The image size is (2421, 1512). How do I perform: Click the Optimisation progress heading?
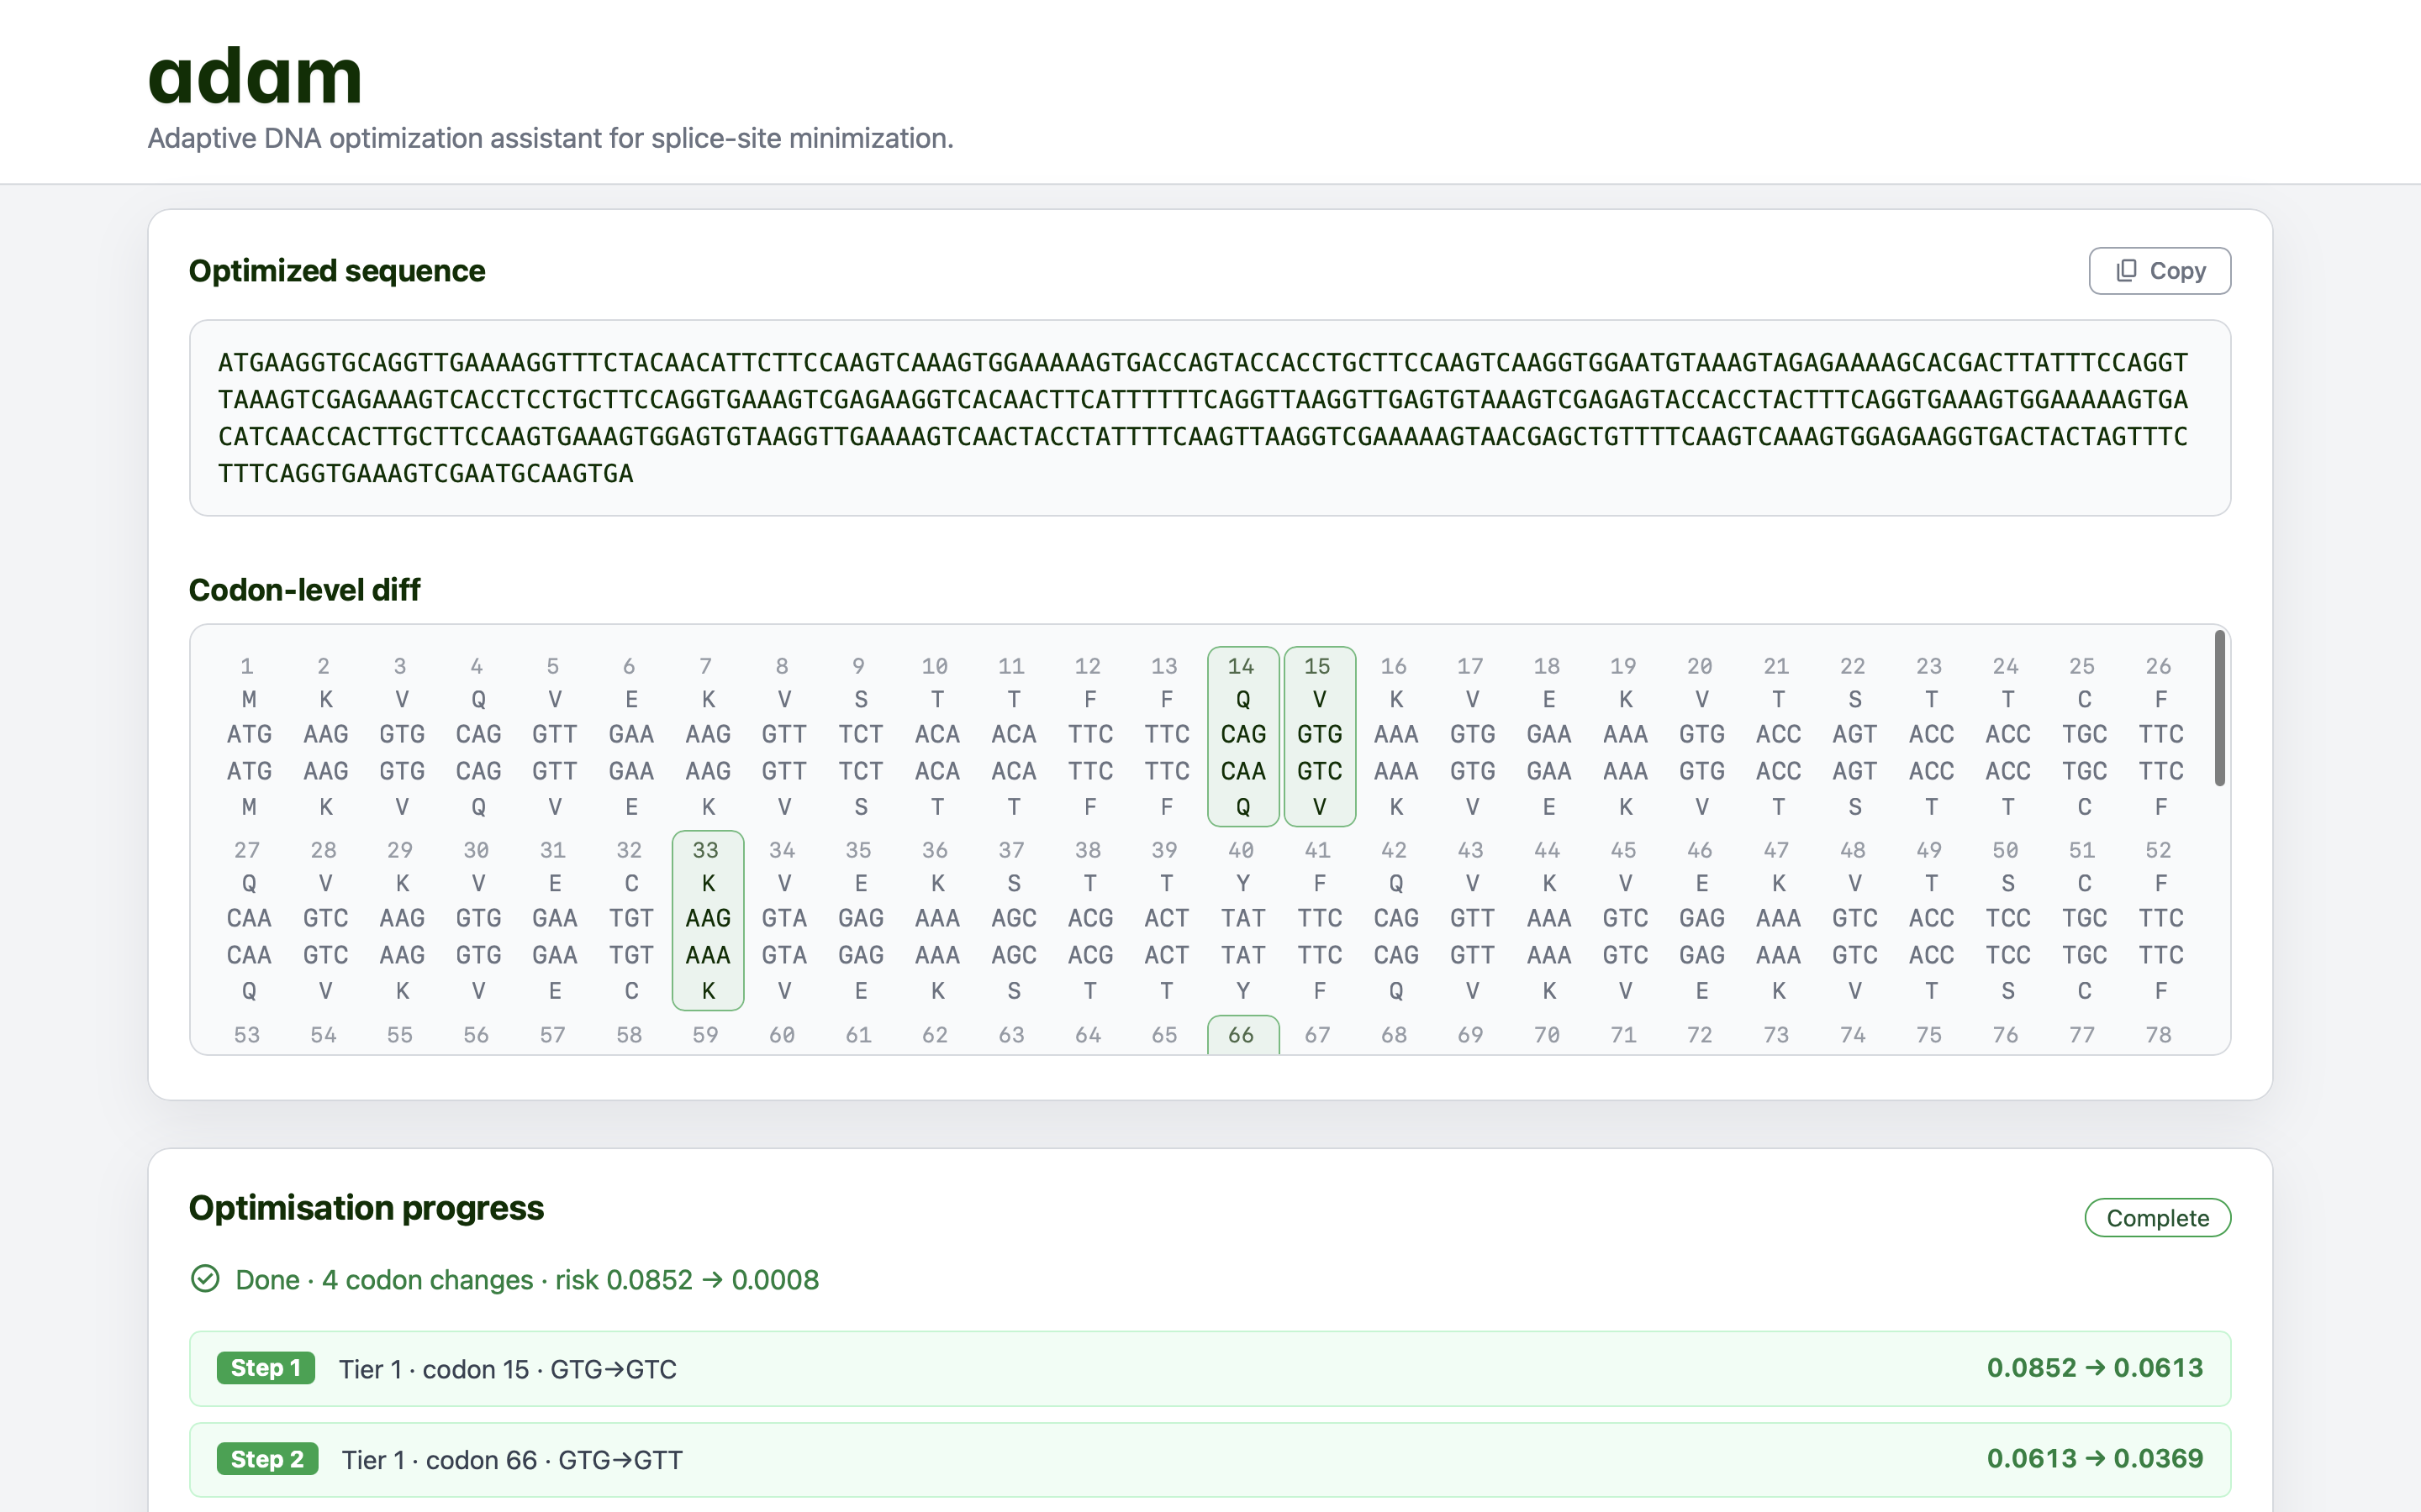(x=367, y=1208)
